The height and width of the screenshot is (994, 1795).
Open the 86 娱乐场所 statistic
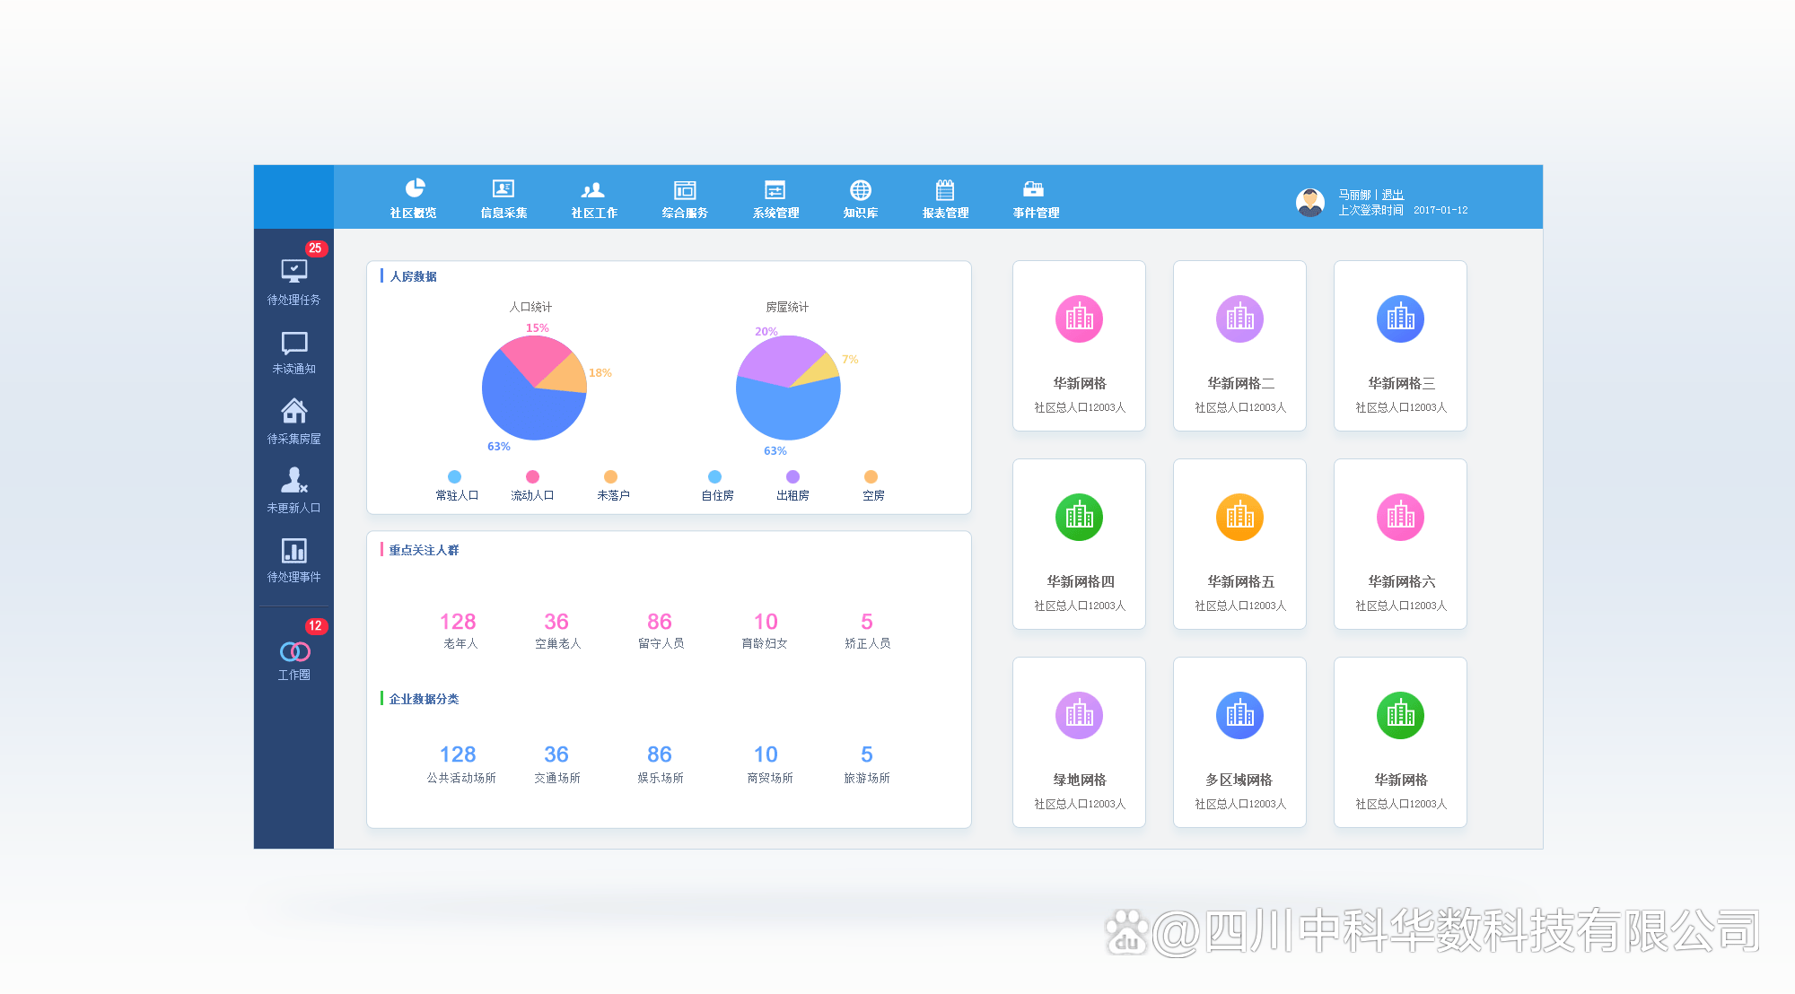[661, 765]
